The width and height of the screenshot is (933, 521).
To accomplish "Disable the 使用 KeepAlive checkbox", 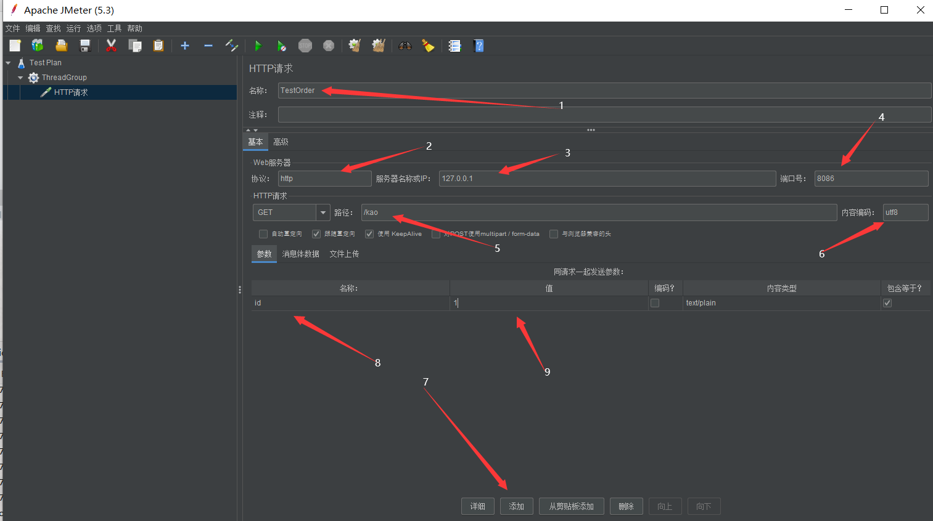I will click(369, 233).
